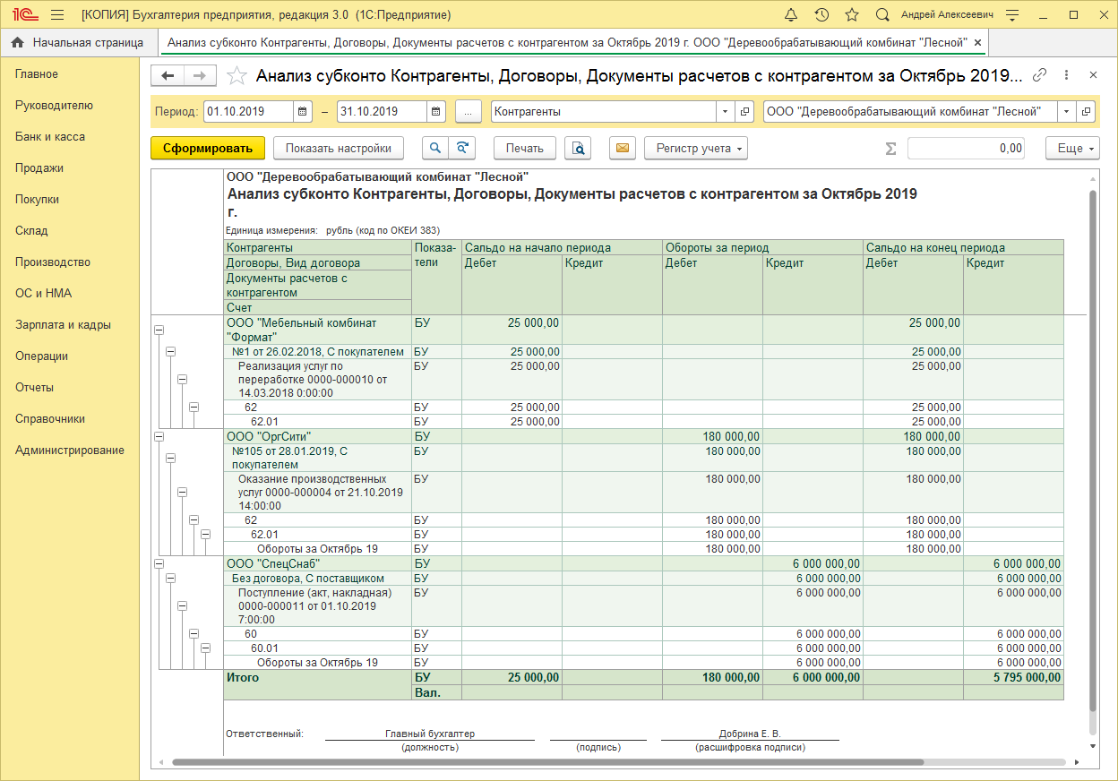Expand organization dropdown list
This screenshot has width=1118, height=781.
coord(1066,112)
